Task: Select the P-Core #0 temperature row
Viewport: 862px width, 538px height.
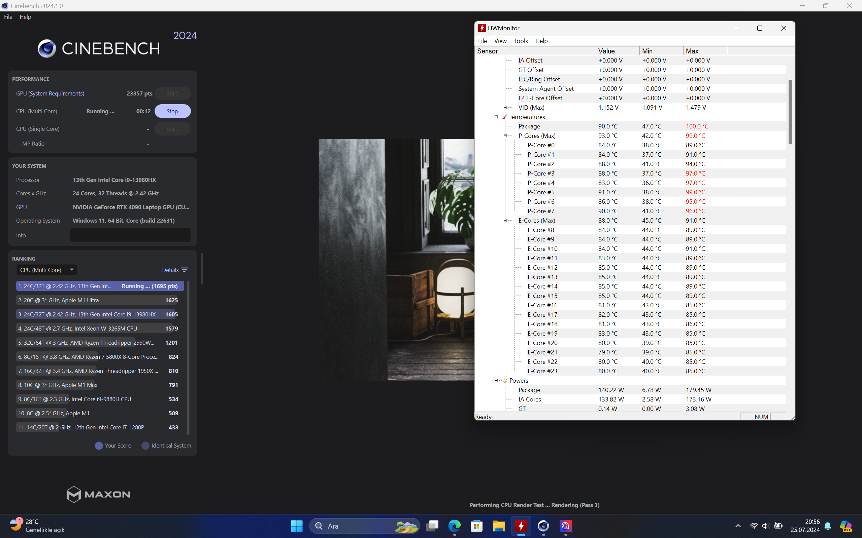Action: (x=656, y=145)
